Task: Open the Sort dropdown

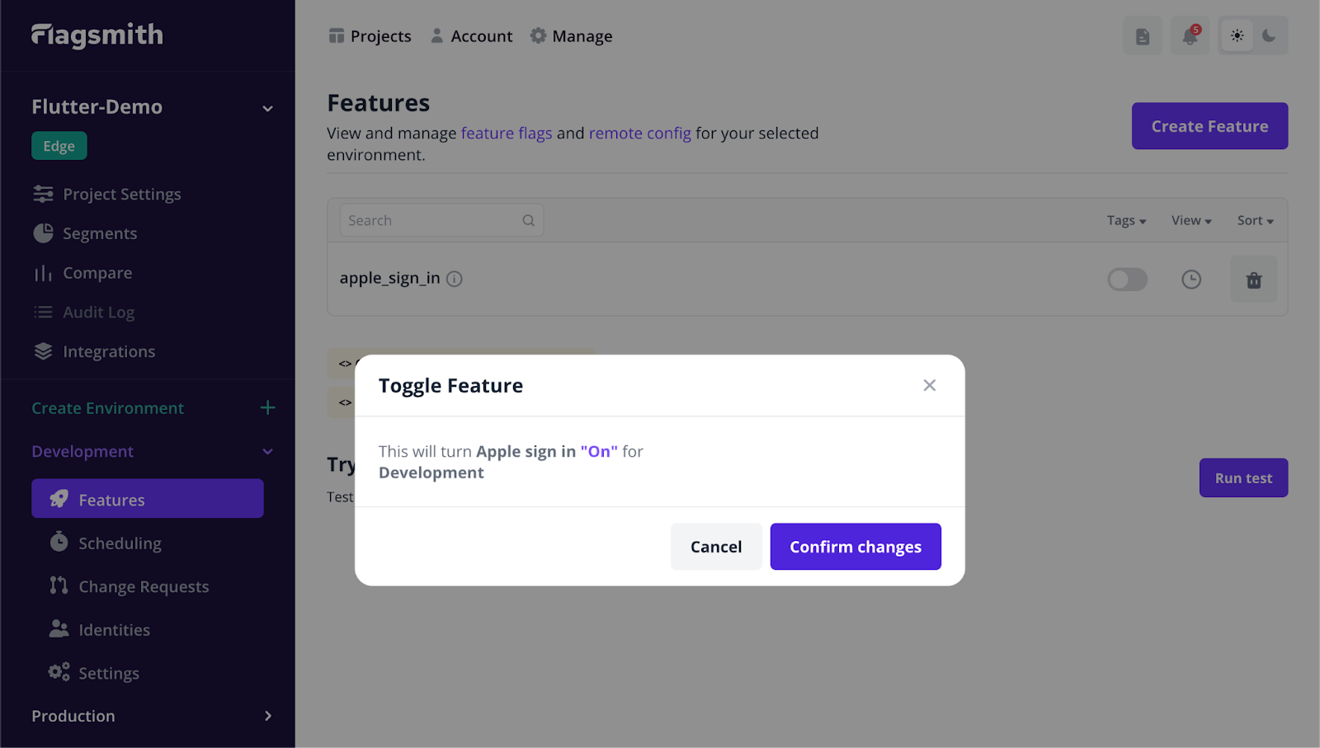Action: (1254, 220)
